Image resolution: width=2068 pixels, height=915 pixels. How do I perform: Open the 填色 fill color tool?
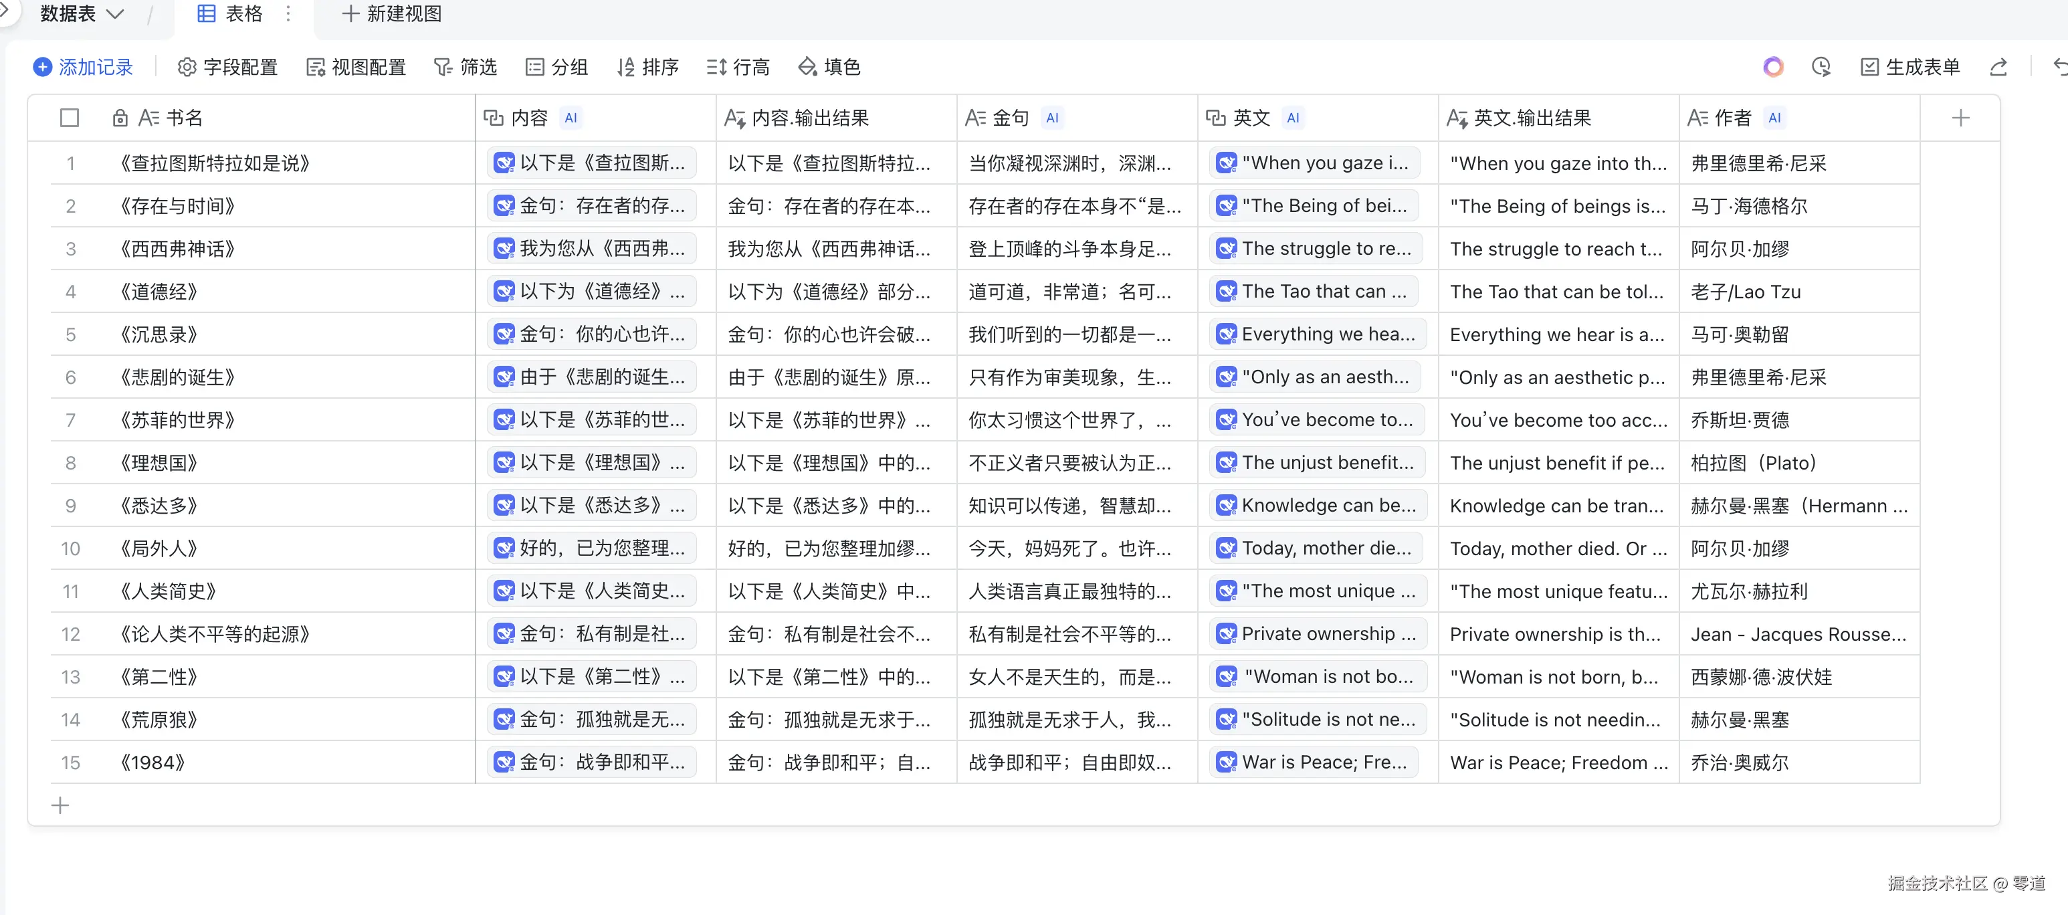point(829,67)
